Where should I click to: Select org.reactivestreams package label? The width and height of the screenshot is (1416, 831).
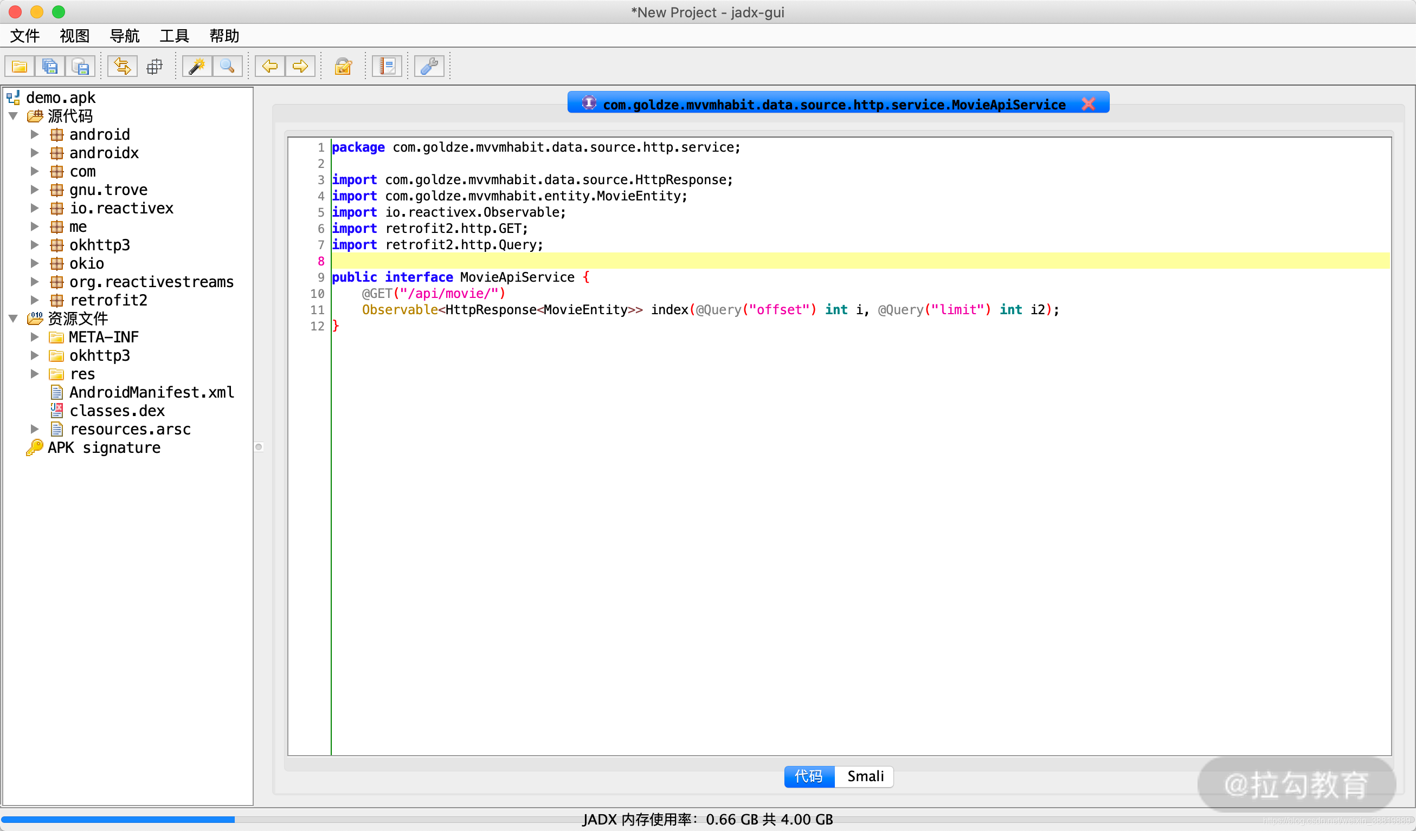pyautogui.click(x=152, y=282)
